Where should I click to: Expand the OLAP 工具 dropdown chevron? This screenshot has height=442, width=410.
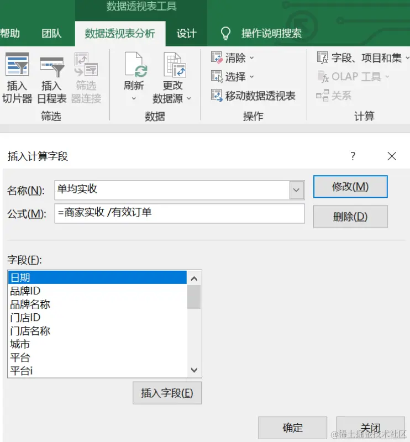click(x=387, y=76)
